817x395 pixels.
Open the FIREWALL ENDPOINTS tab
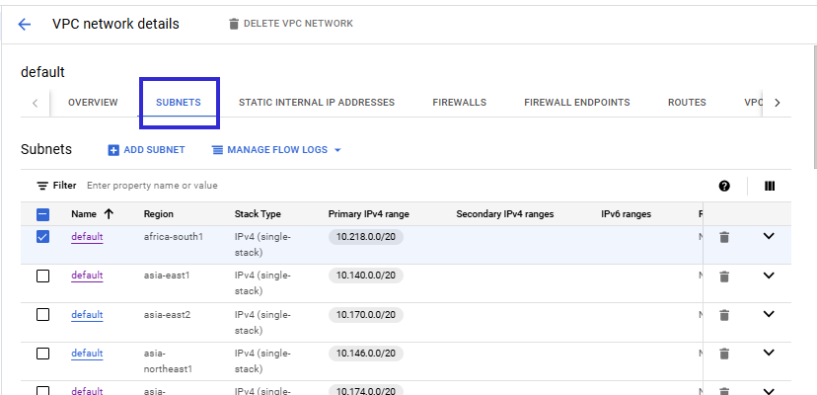pos(577,103)
